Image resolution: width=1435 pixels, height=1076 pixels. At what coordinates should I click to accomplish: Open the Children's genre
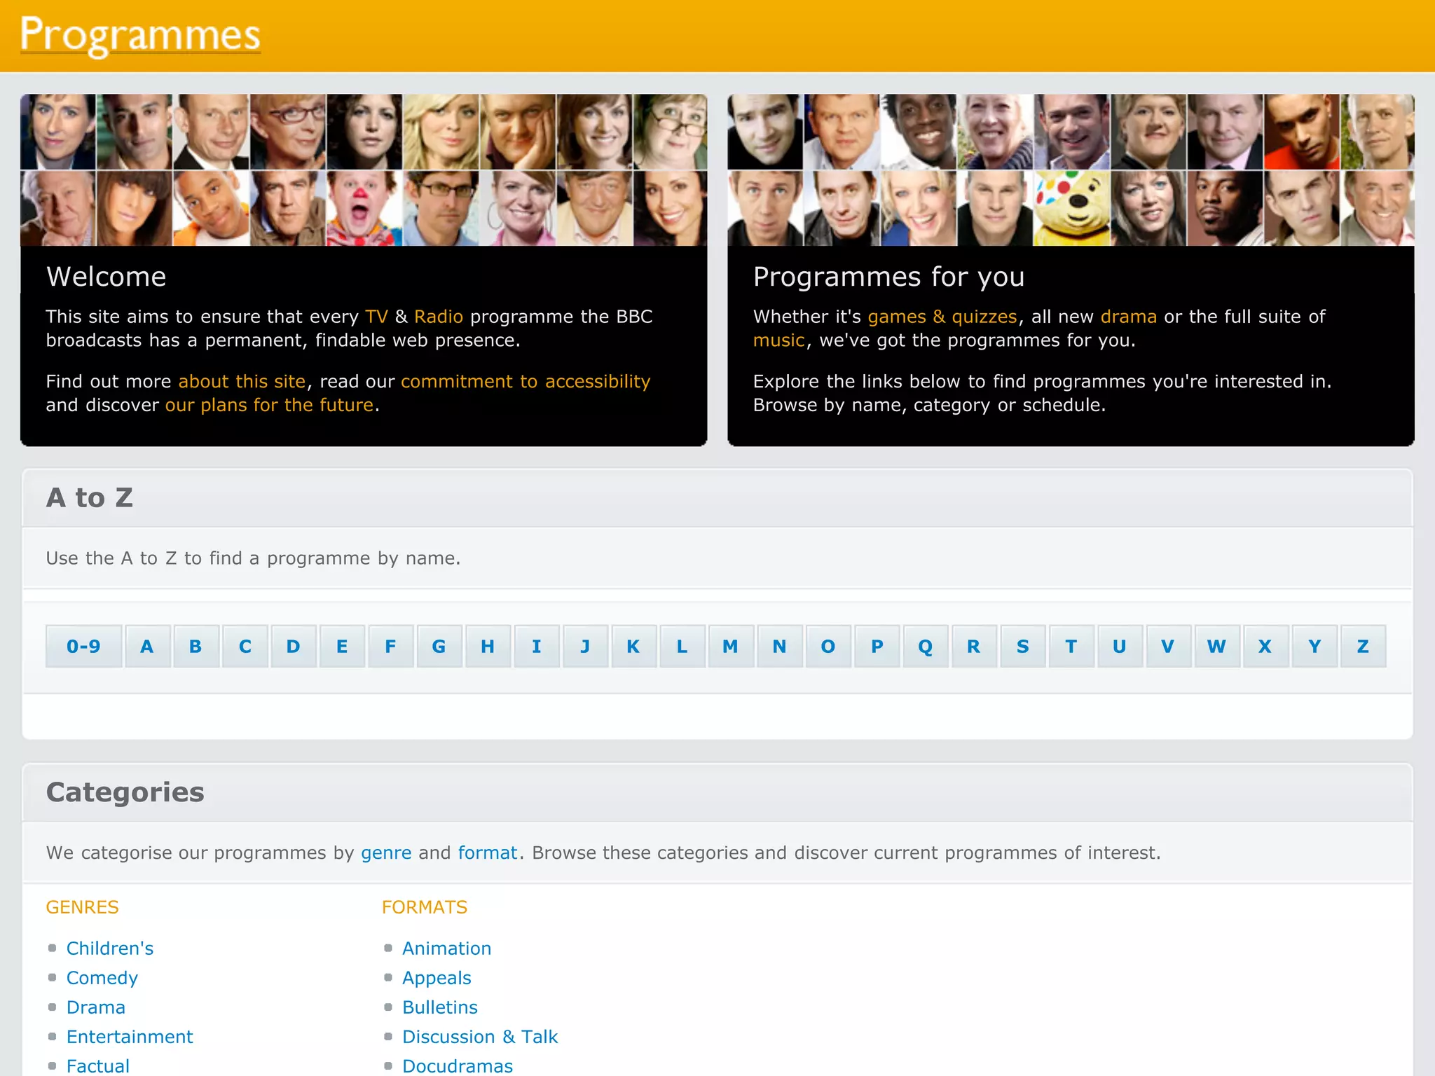[x=110, y=949]
